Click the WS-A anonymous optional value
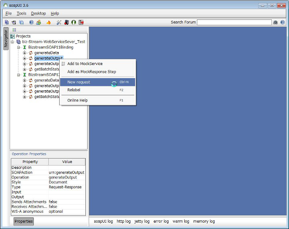 [x=56, y=211]
